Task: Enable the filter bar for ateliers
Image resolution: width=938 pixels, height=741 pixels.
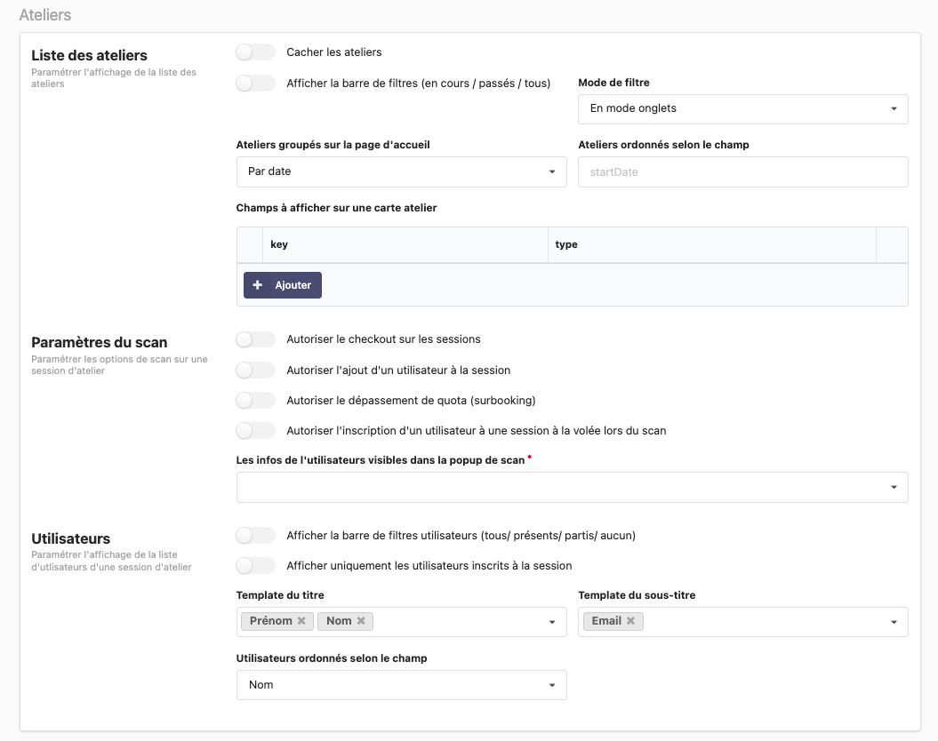Action: click(256, 84)
